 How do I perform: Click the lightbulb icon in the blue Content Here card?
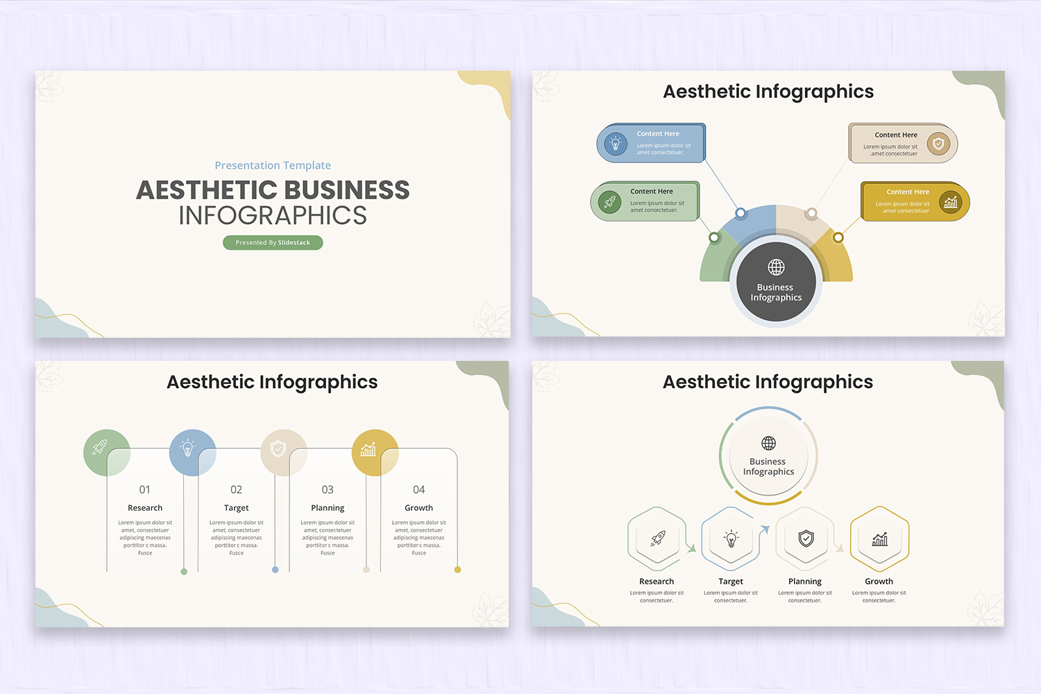(x=615, y=144)
